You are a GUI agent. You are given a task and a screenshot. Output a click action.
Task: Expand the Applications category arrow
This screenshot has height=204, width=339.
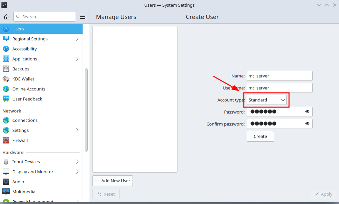pos(77,59)
